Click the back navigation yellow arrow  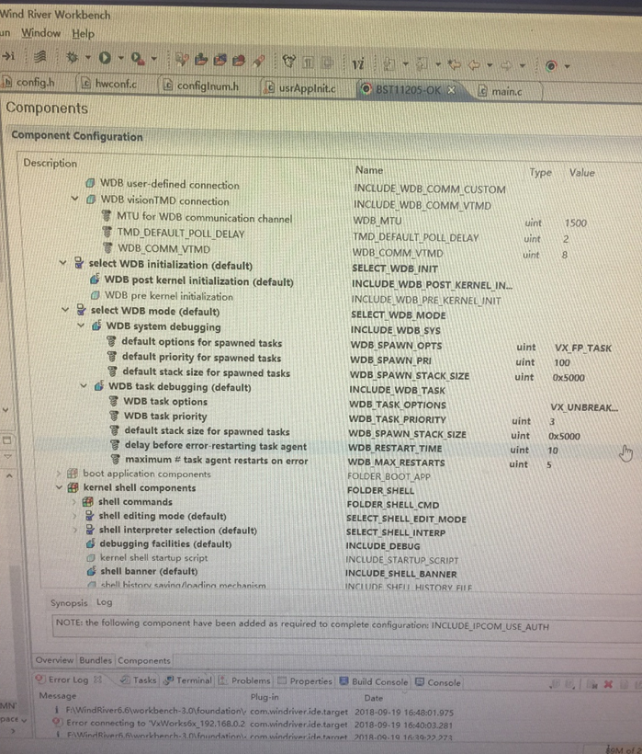474,64
